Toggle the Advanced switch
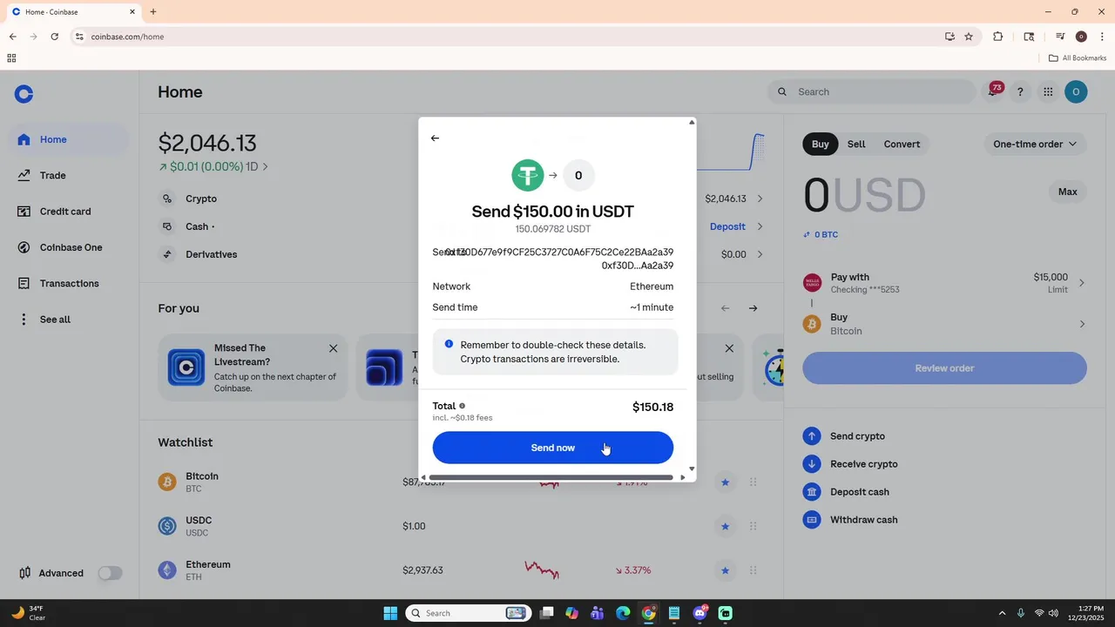 coord(110,573)
